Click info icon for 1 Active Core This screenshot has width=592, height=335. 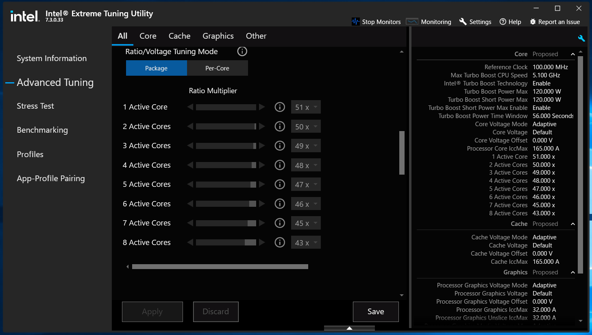280,107
